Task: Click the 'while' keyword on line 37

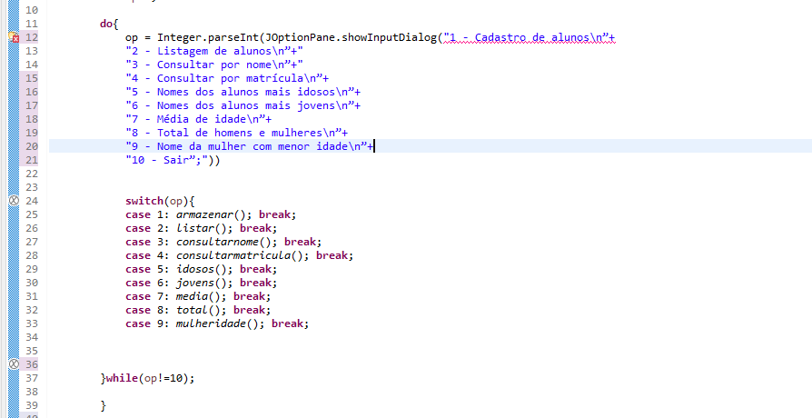Action: [x=122, y=378]
